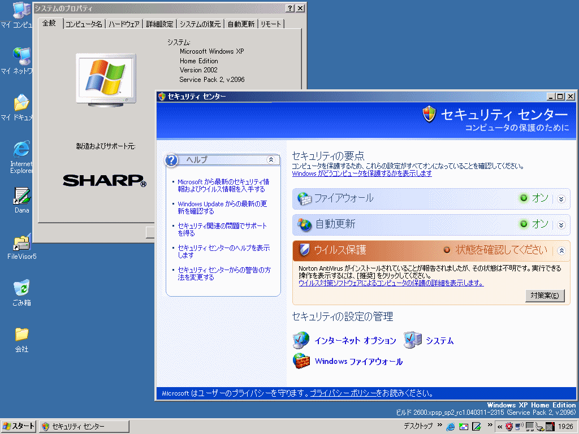The height and width of the screenshot is (434, 579).
Task: Click the mail icon in quick launch
Action: click(464, 426)
